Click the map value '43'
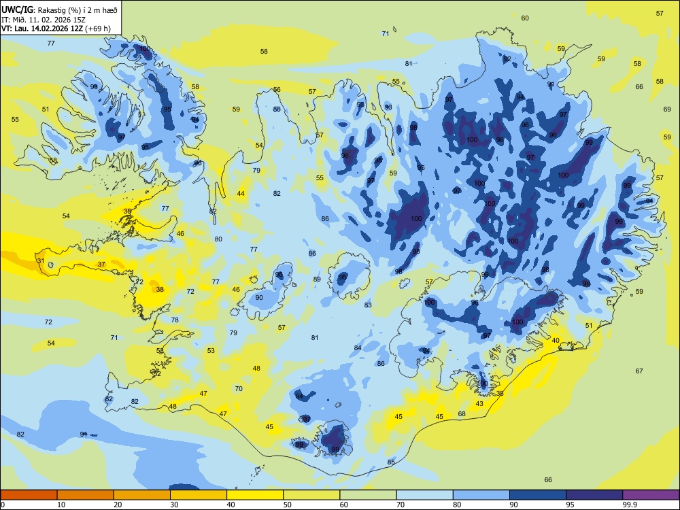Screen dimensions: 680x510 click(479, 403)
